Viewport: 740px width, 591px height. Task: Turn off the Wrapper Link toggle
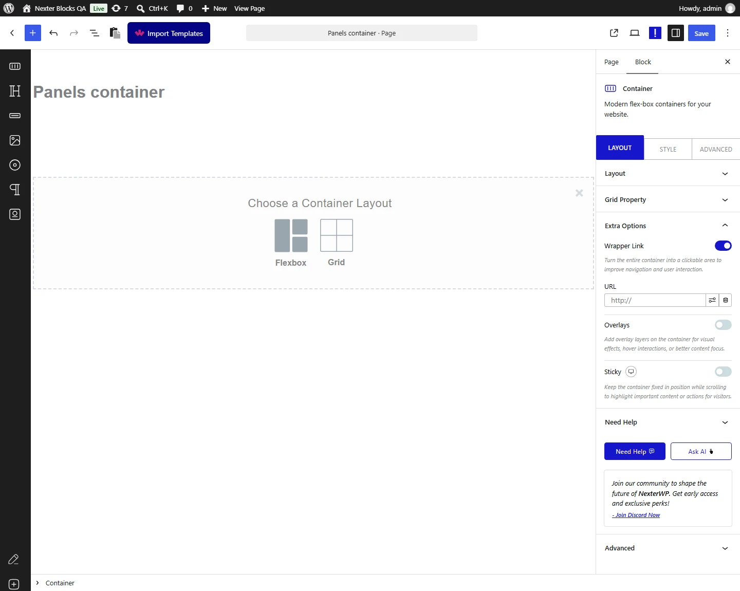click(x=723, y=246)
